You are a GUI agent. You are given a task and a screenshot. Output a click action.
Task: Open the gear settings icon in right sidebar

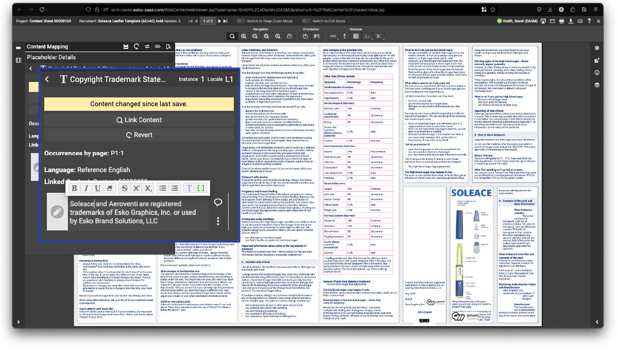(x=597, y=47)
